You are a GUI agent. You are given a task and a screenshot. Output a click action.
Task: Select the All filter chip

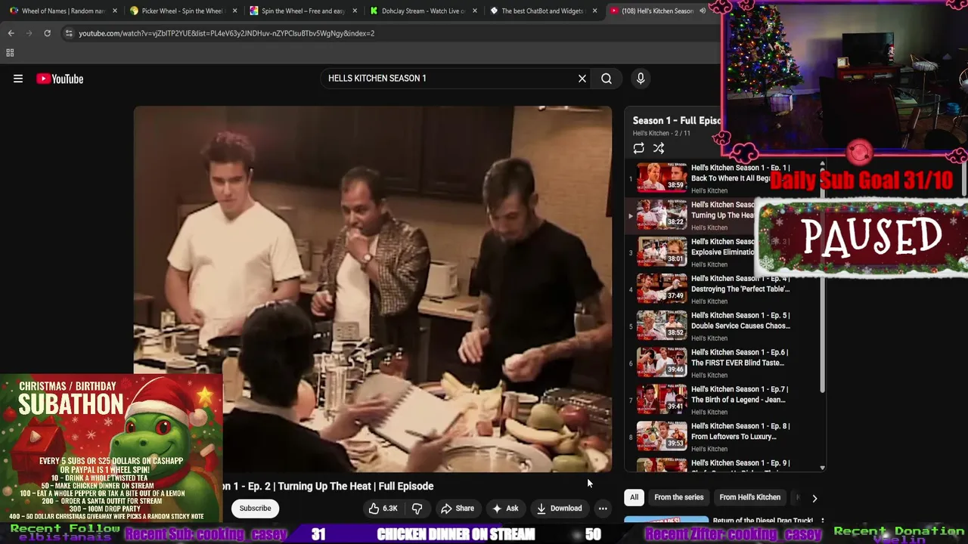pos(634,497)
